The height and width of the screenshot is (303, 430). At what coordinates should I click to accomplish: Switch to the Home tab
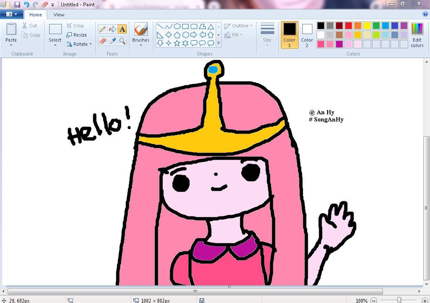pyautogui.click(x=36, y=15)
